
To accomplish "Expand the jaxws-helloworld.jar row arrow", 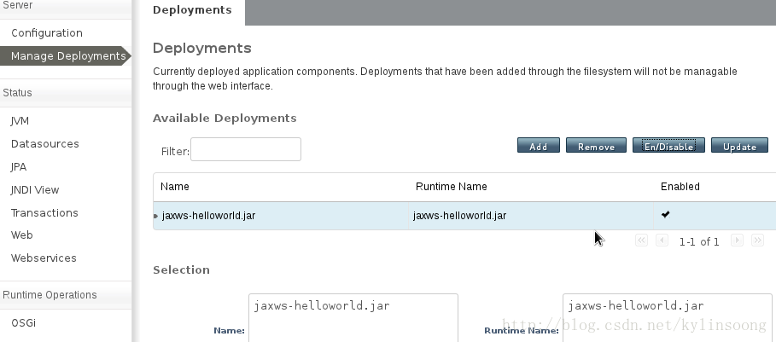I will pyautogui.click(x=156, y=216).
